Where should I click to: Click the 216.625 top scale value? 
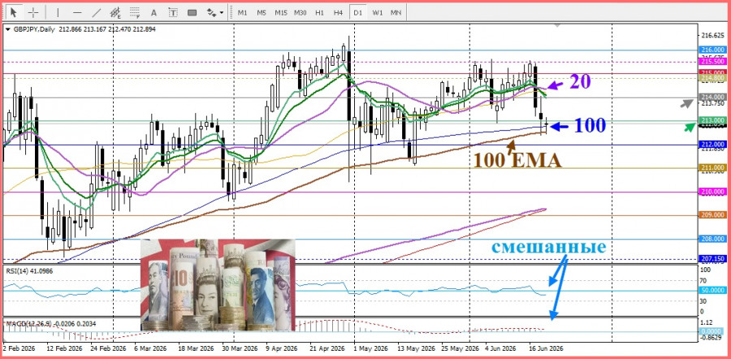[712, 36]
